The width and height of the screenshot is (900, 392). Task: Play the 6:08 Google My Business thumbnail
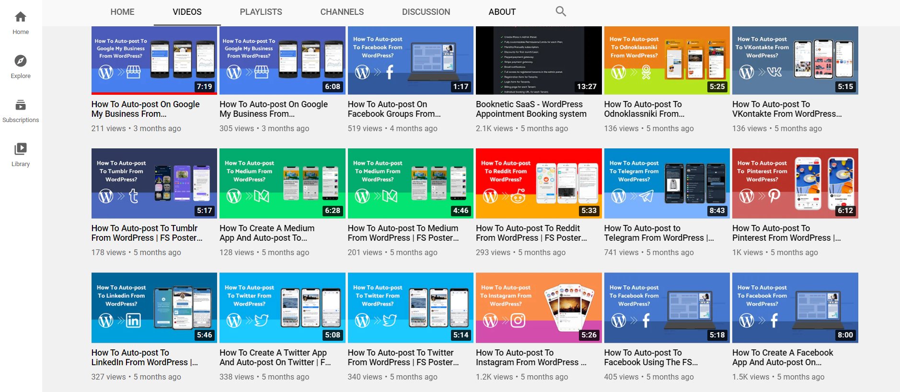[x=282, y=60]
